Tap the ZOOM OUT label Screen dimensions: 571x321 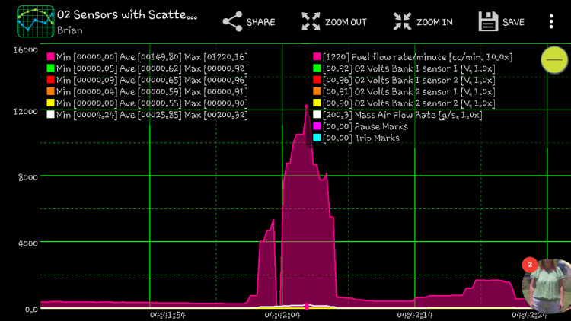click(x=346, y=22)
